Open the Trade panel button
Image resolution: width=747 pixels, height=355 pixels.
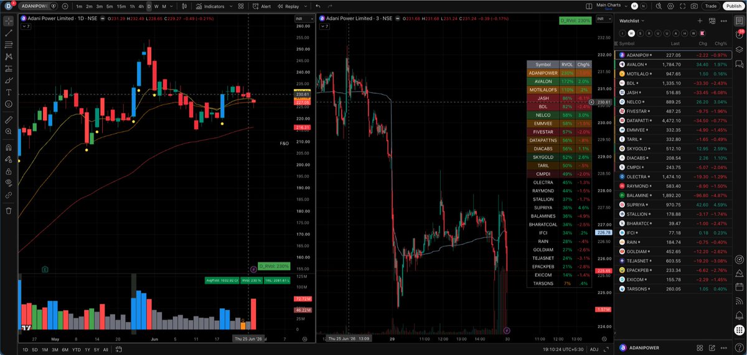click(x=710, y=6)
